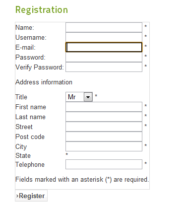Open the Title dropdown arrow
The width and height of the screenshot is (187, 209).
[88, 97]
